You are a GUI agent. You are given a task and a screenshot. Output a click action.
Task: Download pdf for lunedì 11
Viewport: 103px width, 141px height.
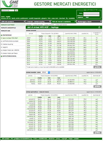click(97, 118)
